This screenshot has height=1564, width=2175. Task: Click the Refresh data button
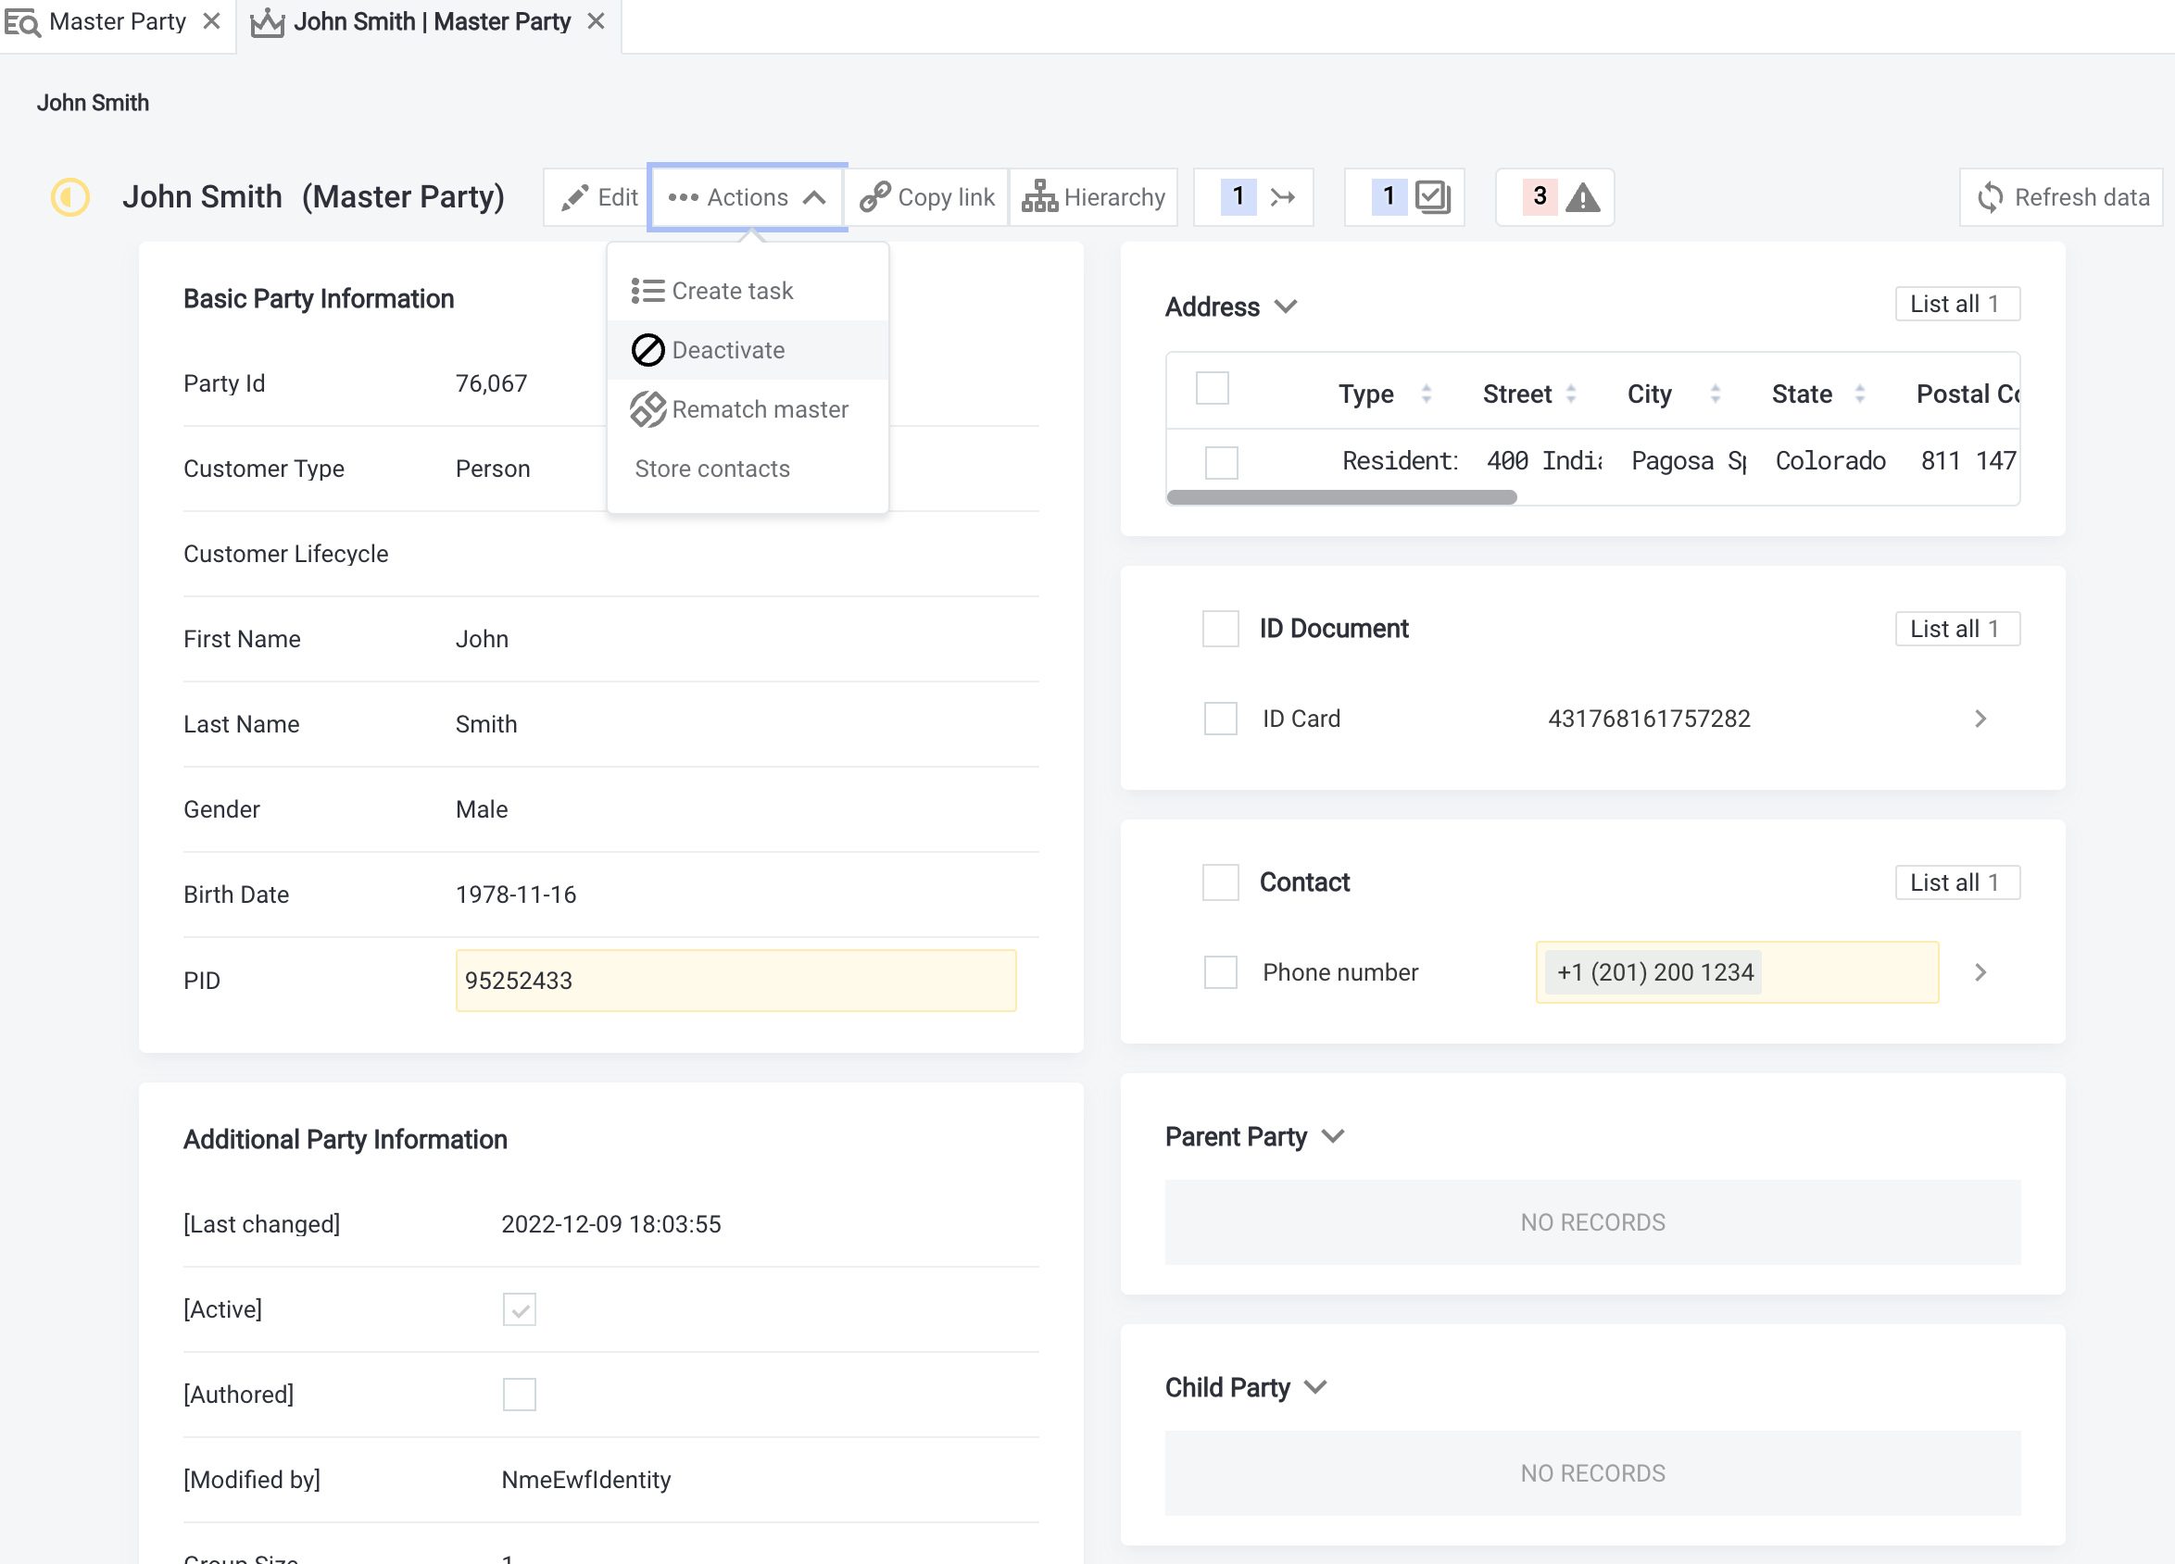[x=2060, y=196]
